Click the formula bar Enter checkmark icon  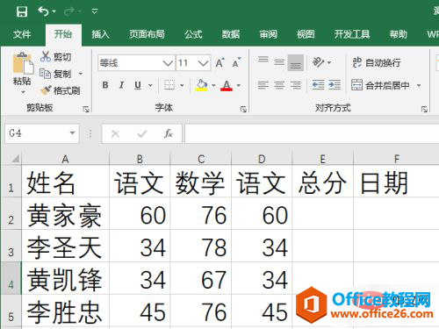coord(142,134)
